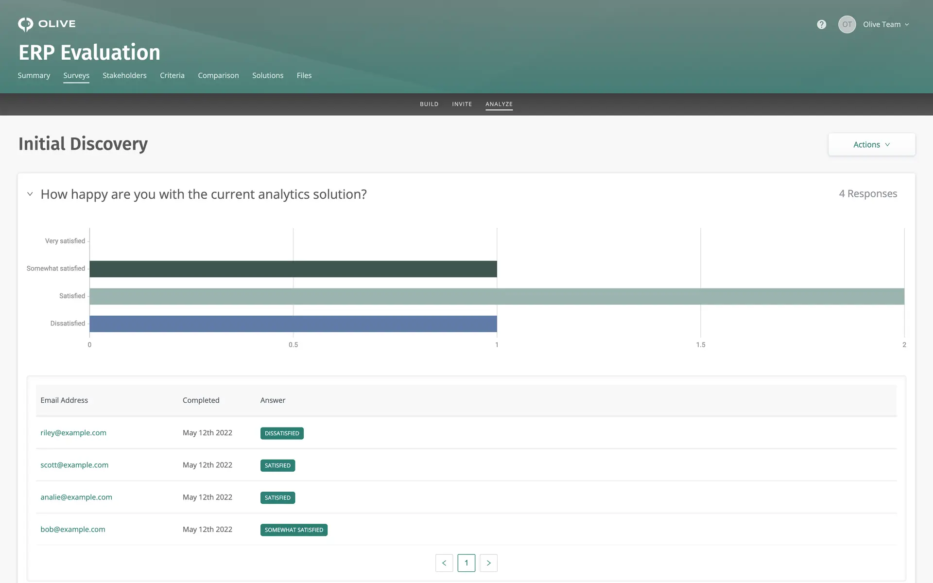Click the Satisfied bar in chart
The width and height of the screenshot is (933, 583).
497,296
